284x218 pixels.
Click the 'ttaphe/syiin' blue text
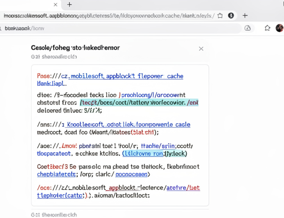[x=158, y=146]
